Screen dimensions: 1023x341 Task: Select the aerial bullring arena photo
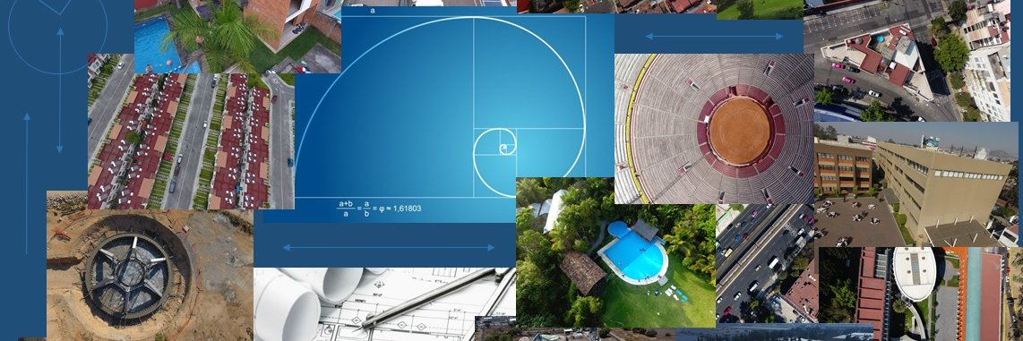pos(714,129)
